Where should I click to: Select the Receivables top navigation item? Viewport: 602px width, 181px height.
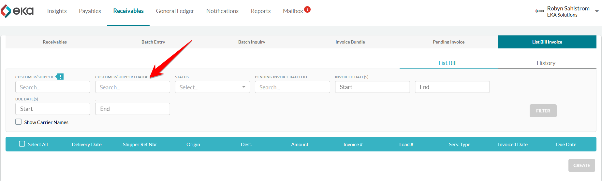pyautogui.click(x=128, y=11)
